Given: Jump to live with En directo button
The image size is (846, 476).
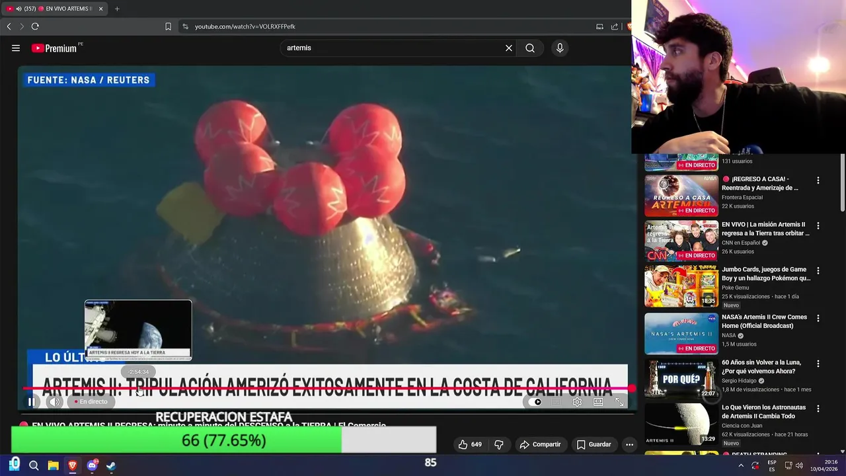Looking at the screenshot, I should point(91,402).
